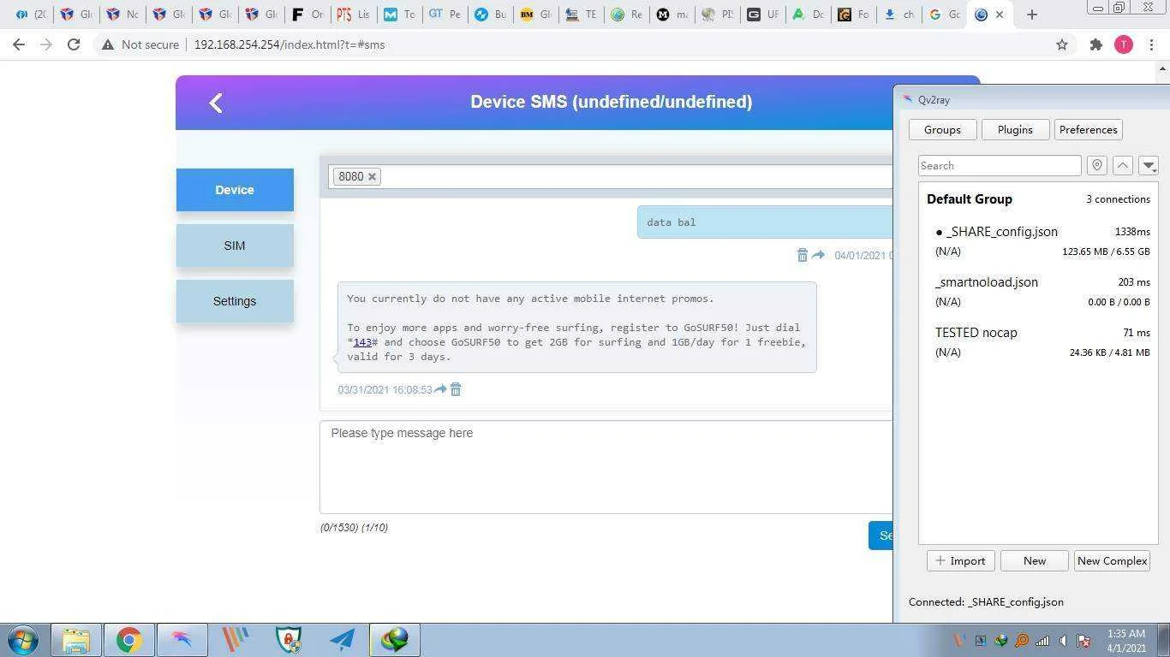This screenshot has width=1170, height=657.
Task: Click the volume speaker tray icon
Action: (1063, 640)
